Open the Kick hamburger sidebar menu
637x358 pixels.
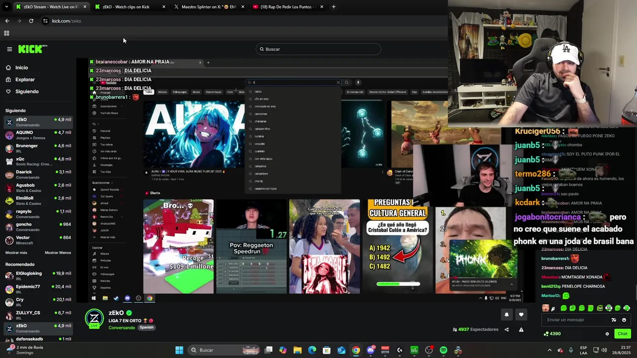click(x=9, y=49)
